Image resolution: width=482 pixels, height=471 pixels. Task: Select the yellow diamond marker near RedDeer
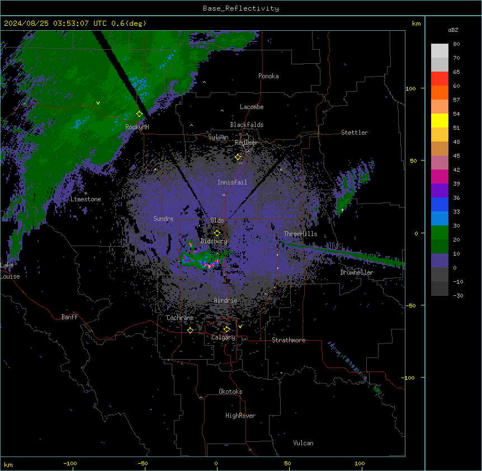(x=238, y=157)
